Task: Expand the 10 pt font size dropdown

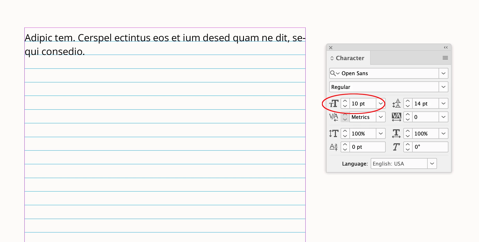Action: tap(381, 103)
